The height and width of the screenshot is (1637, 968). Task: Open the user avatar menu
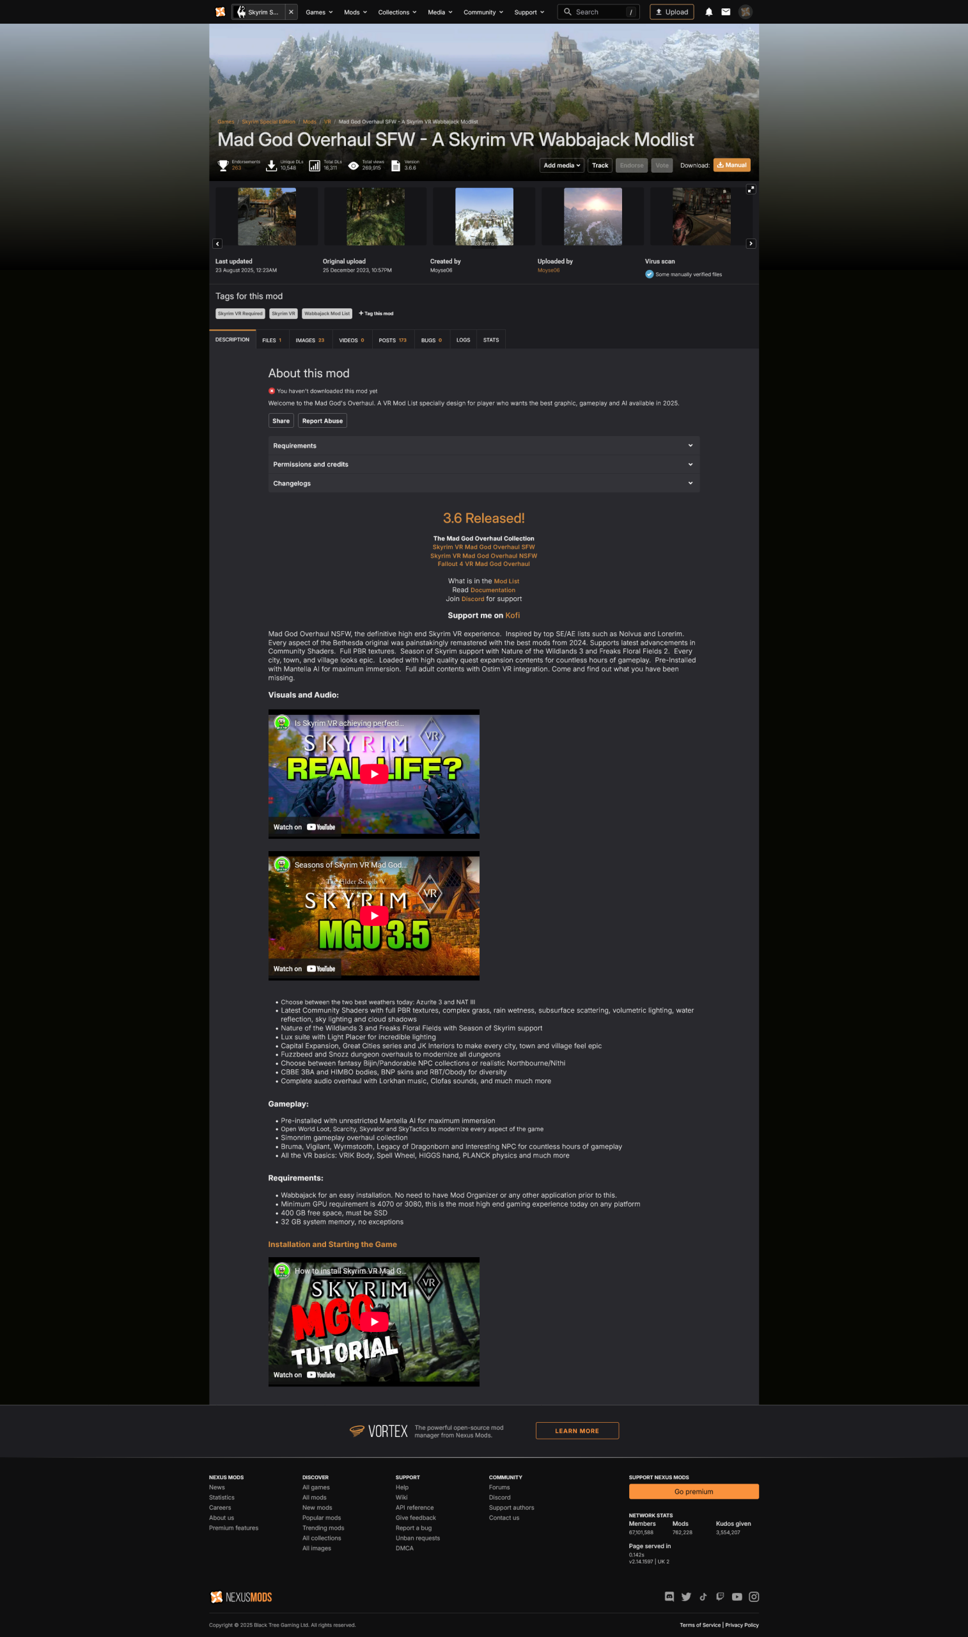point(745,12)
